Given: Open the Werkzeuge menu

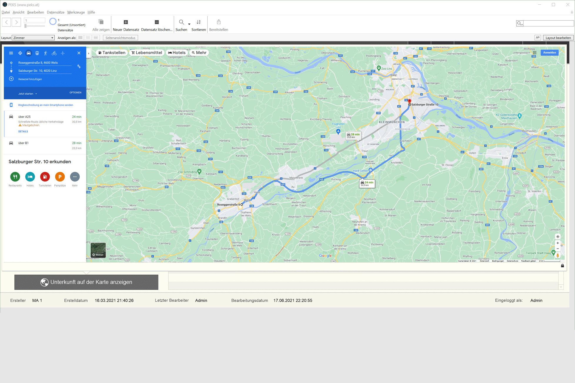Looking at the screenshot, I should [76, 12].
